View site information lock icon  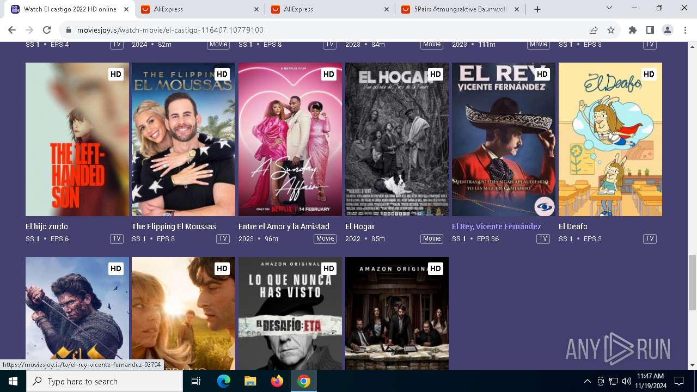(x=69, y=30)
